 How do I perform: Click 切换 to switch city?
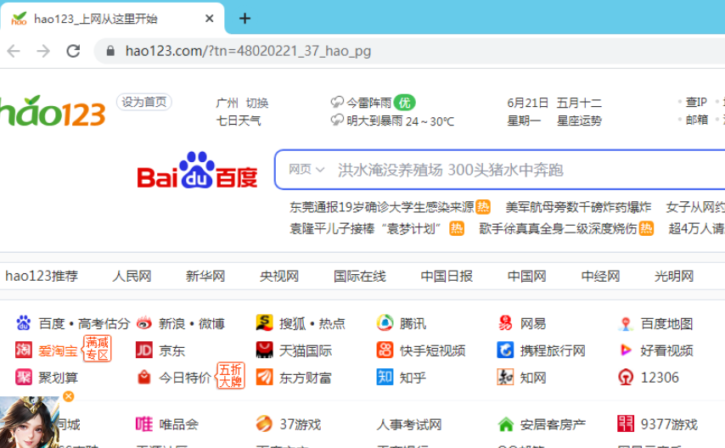coord(257,103)
